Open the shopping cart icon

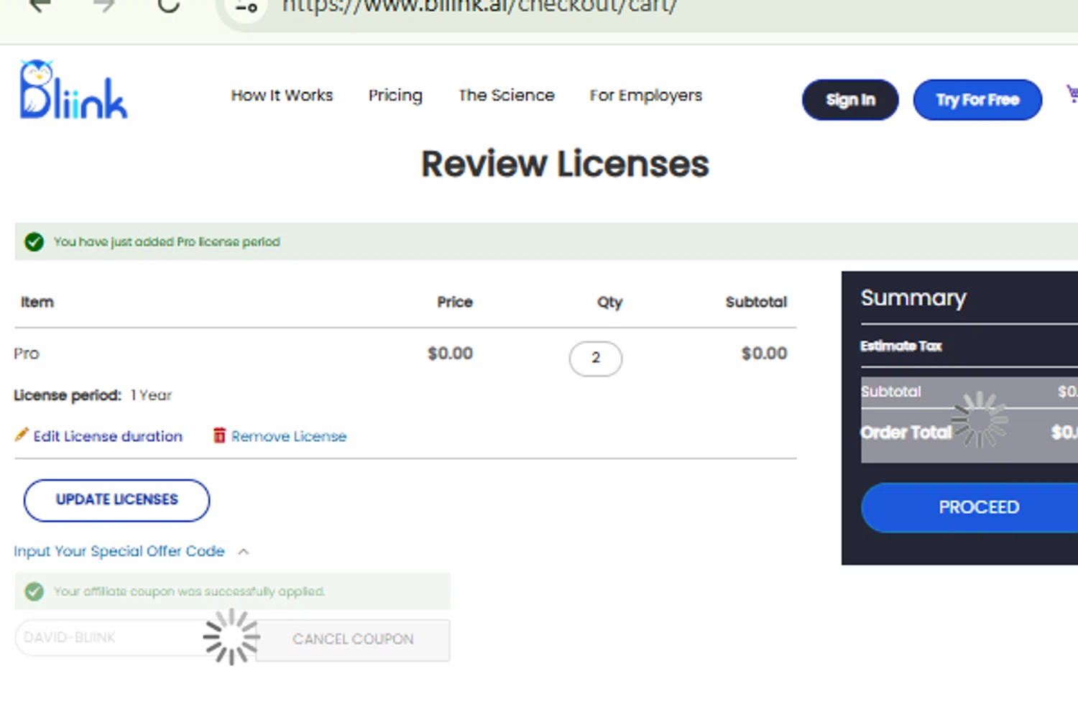tap(1072, 93)
